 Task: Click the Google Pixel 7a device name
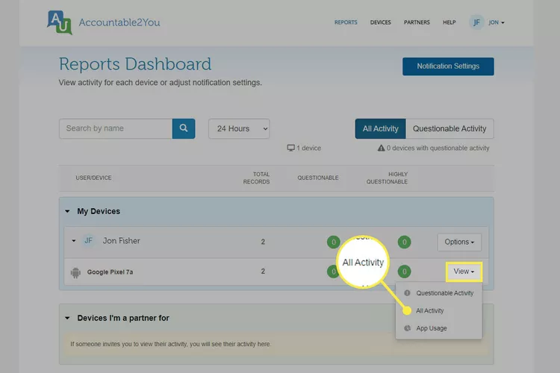(110, 272)
